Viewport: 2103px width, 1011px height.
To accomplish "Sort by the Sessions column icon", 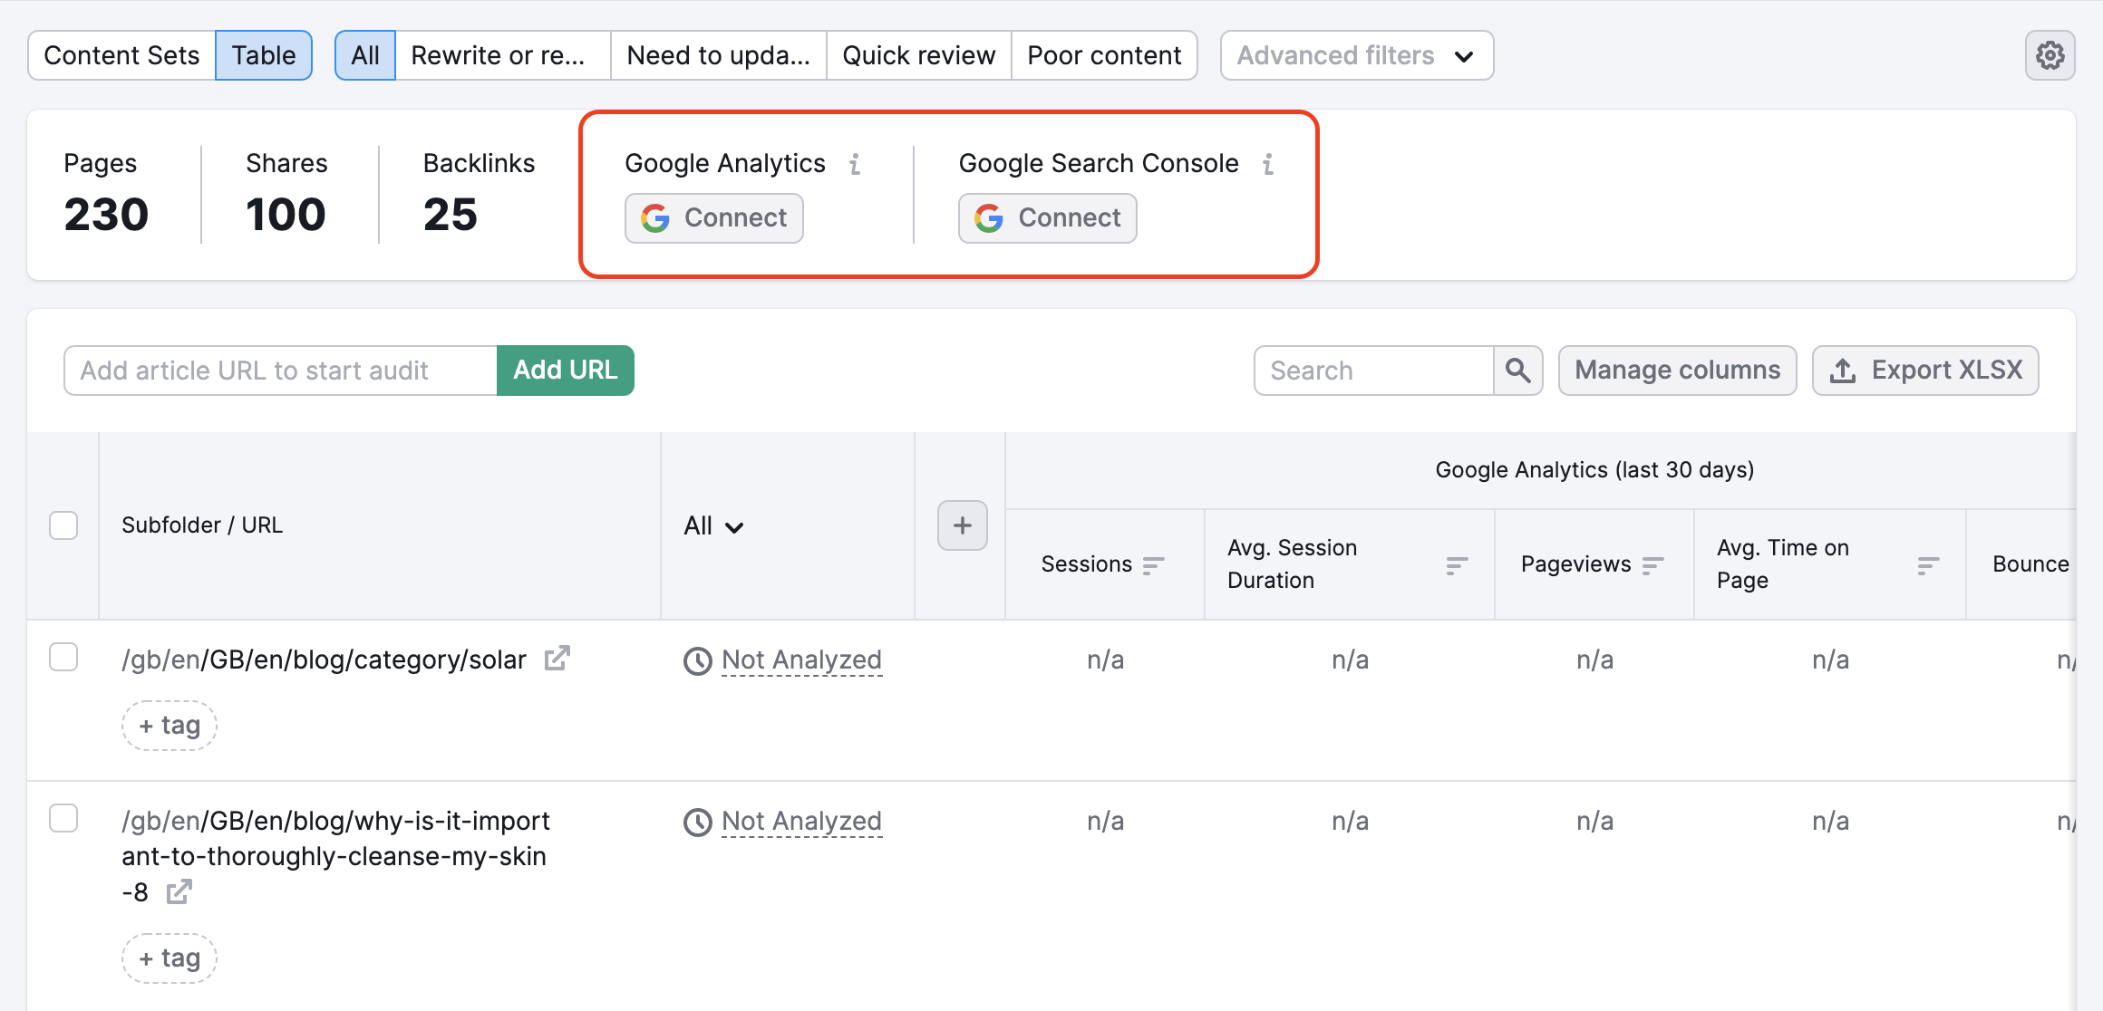I will (x=1153, y=565).
